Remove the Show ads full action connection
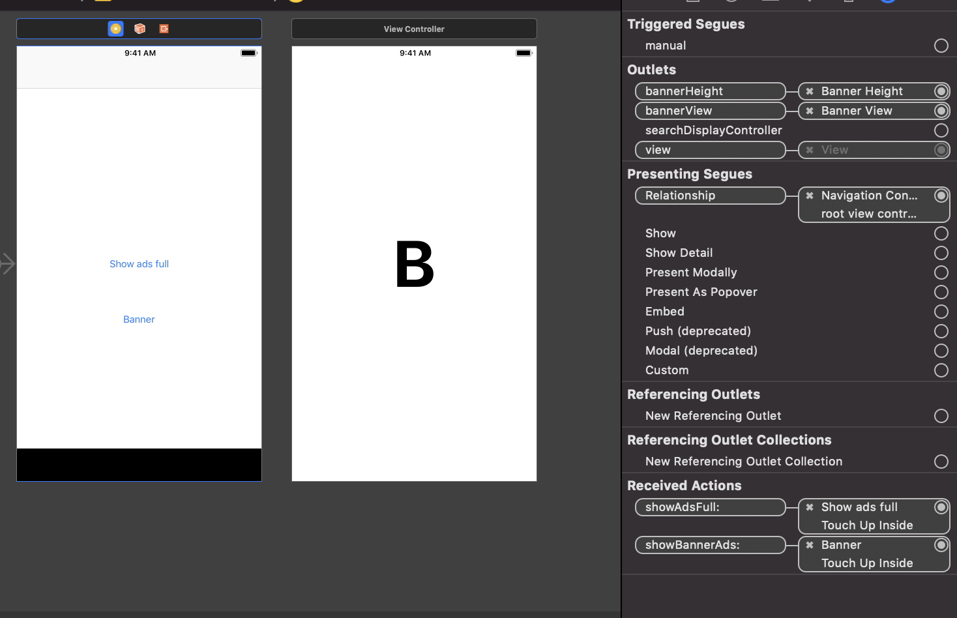This screenshot has width=957, height=618. (810, 507)
